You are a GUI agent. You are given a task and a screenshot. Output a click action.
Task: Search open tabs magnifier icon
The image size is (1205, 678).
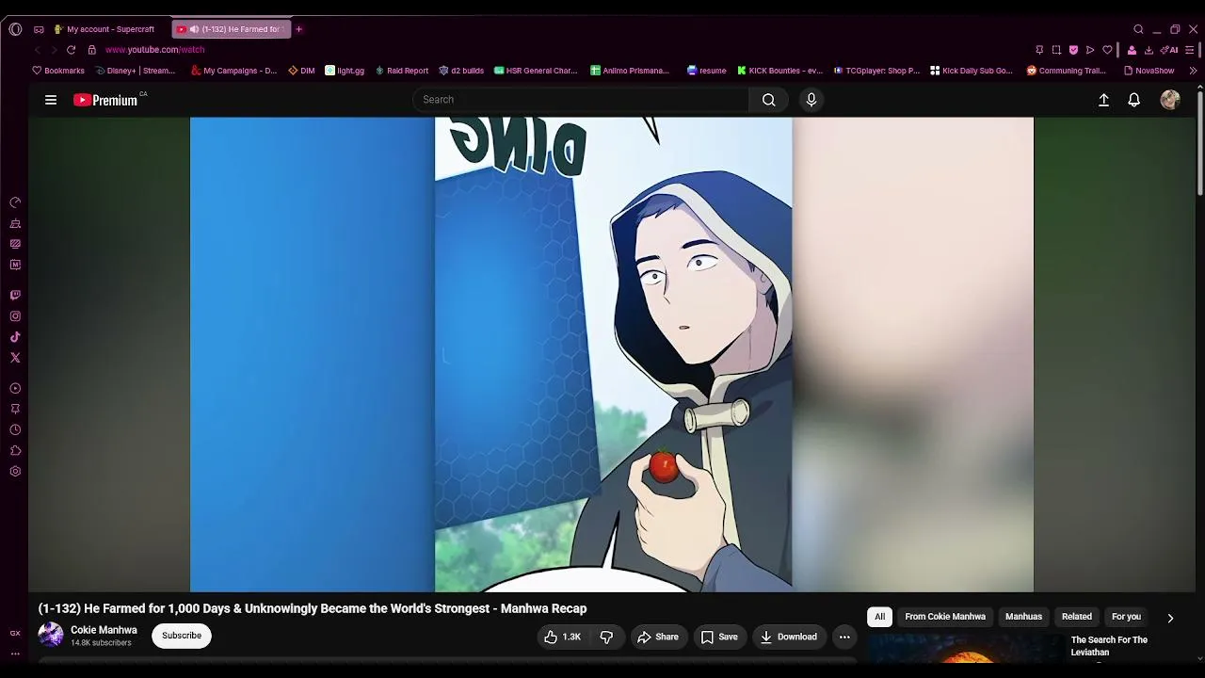tap(1138, 29)
